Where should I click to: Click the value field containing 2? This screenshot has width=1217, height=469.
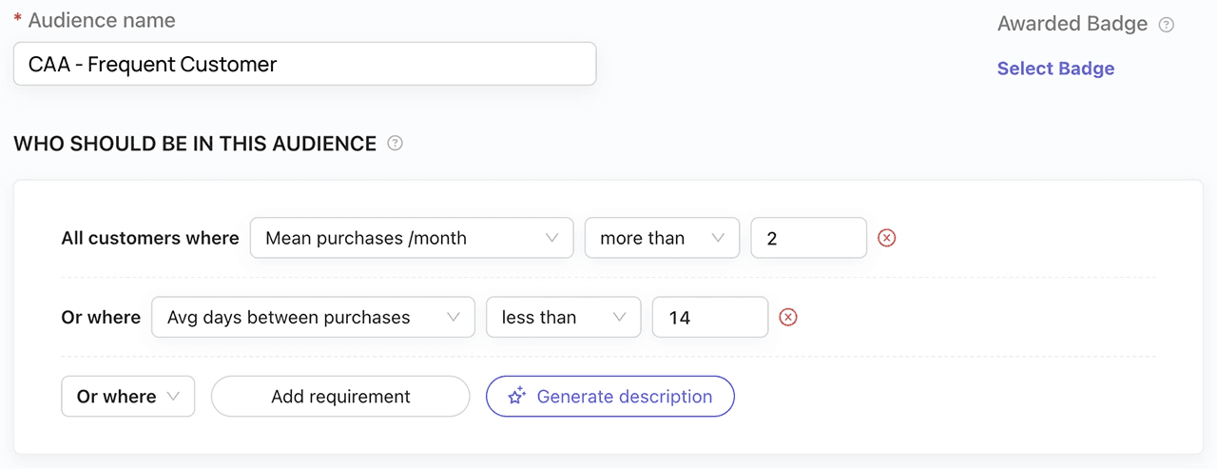click(x=808, y=238)
